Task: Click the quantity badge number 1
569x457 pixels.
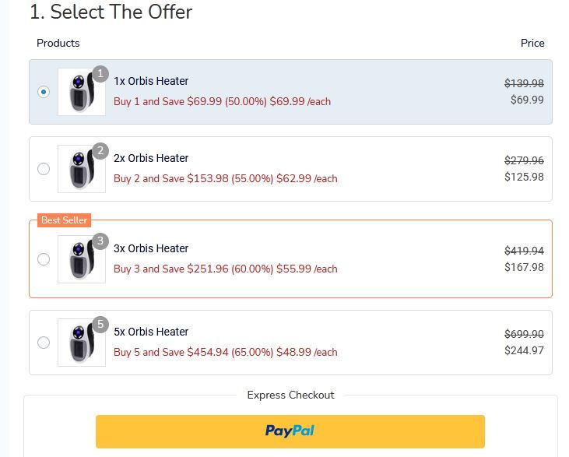Action: (x=100, y=74)
